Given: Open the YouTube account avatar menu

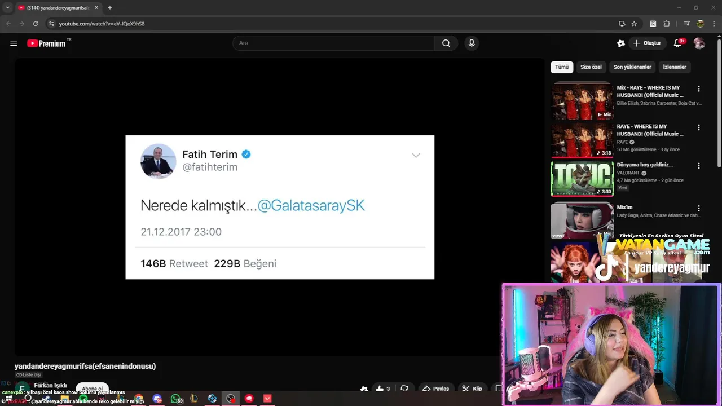Looking at the screenshot, I should pyautogui.click(x=699, y=43).
